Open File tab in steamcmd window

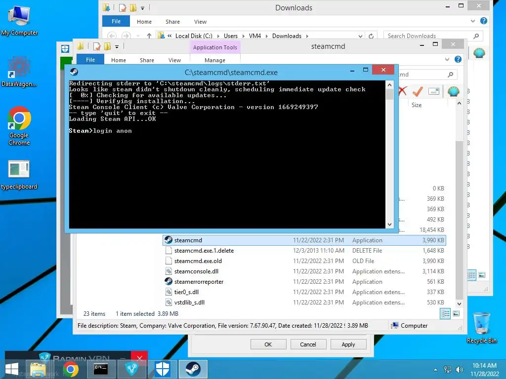tap(90, 60)
